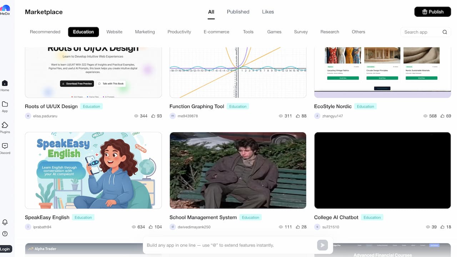The image size is (457, 257).
Task: Filter by the Games category
Action: click(x=274, y=32)
